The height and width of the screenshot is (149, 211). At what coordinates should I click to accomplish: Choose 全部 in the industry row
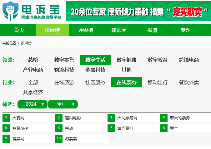point(33,82)
